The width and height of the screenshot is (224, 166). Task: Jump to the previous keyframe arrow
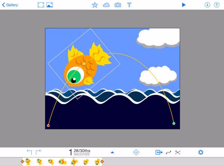tap(30, 152)
